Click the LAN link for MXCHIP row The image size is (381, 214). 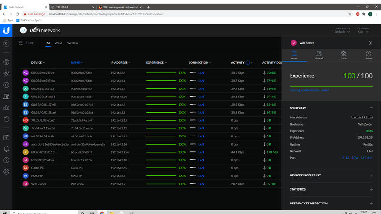(x=201, y=176)
